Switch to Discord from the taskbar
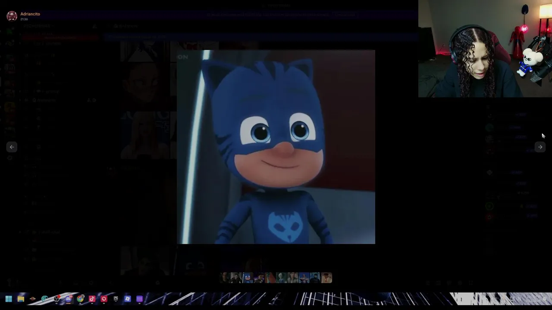The height and width of the screenshot is (310, 552). (69, 299)
